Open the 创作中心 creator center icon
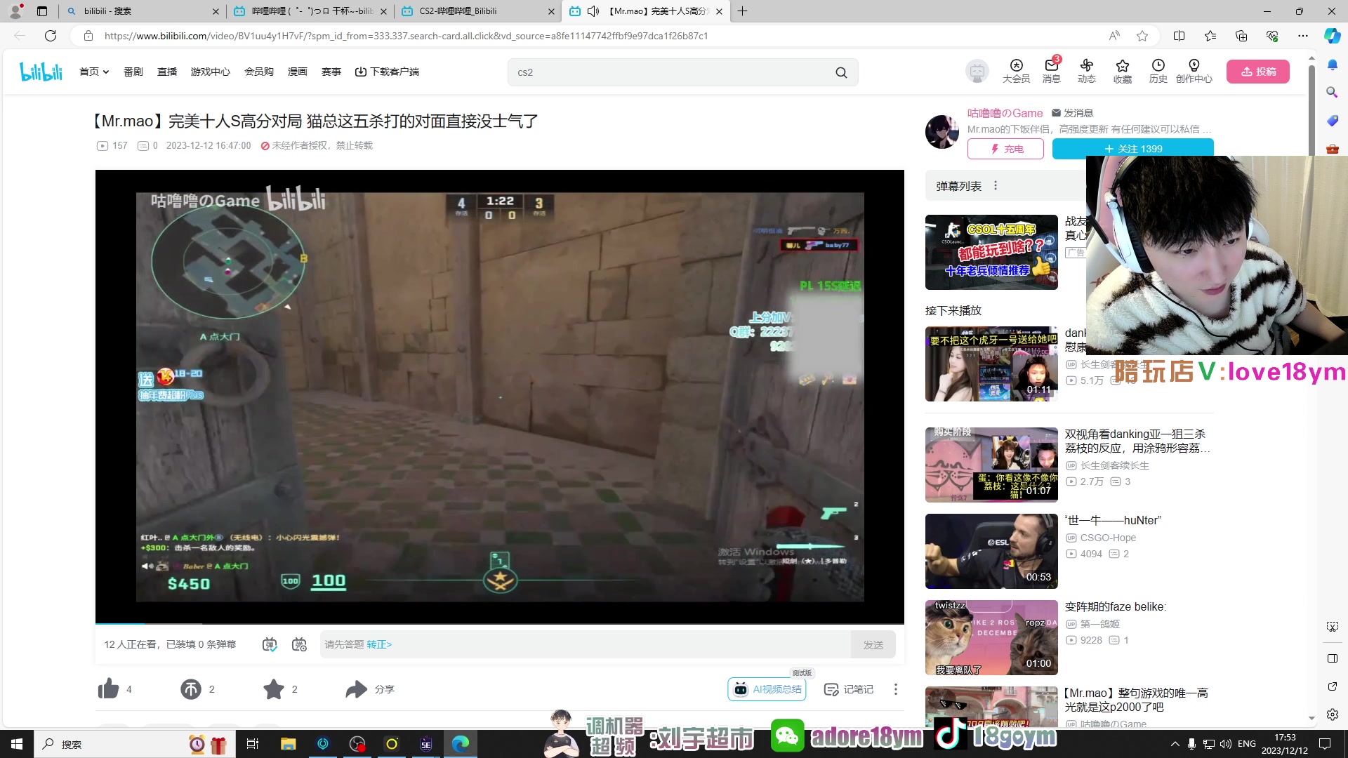This screenshot has width=1348, height=758. 1194,72
